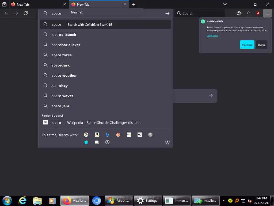Close the first New Tab

point(65,4)
